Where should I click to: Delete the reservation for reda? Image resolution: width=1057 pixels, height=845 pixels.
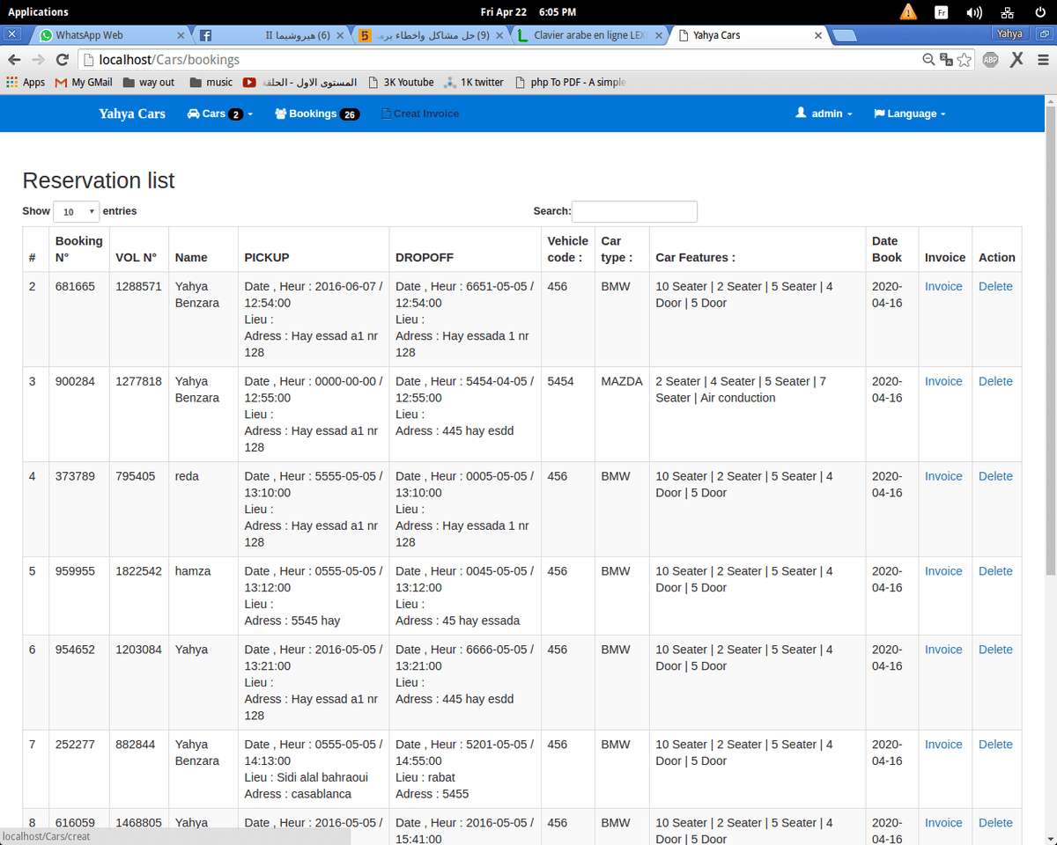tap(995, 476)
